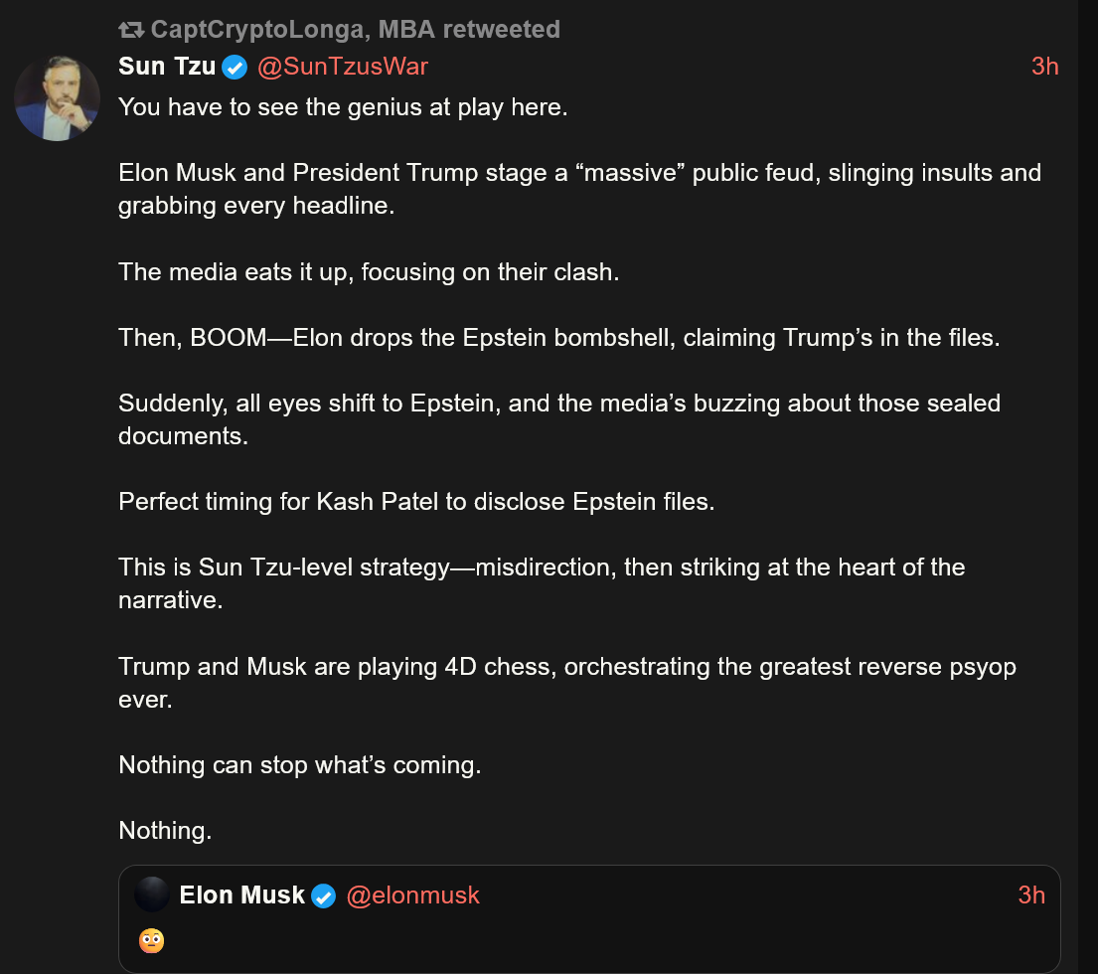Click the retweet icon beside CaptCryptoLonga
Viewport: 1098px width, 974px height.
click(131, 30)
